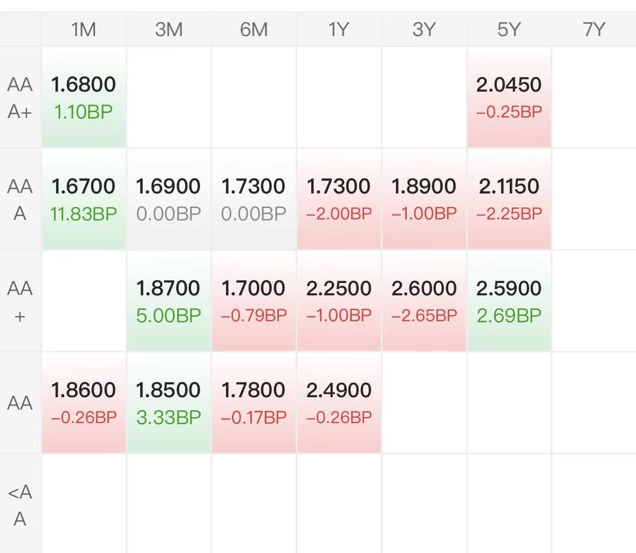The height and width of the screenshot is (553, 636).
Task: Open the AAA+ 1M cell showing 1.6800
Action: click(x=84, y=98)
